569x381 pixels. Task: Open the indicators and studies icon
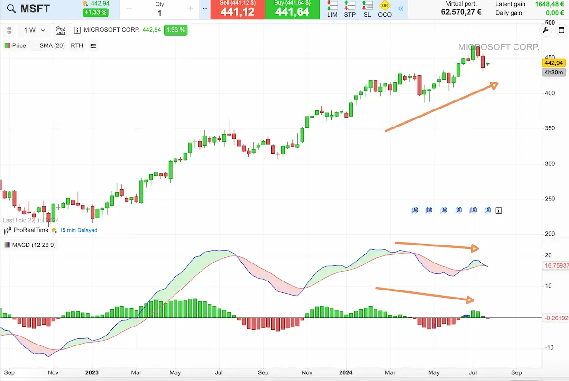pyautogui.click(x=61, y=30)
